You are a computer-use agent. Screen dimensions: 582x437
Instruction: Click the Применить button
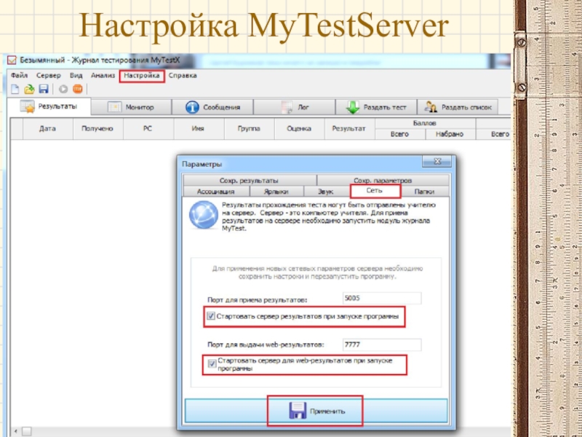316,411
